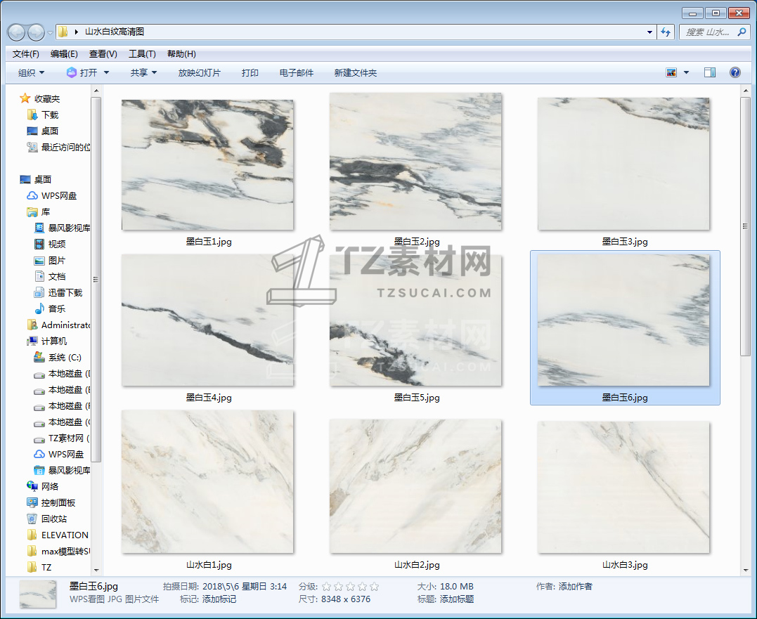Click the 打印 print button
This screenshot has width=757, height=619.
point(250,73)
